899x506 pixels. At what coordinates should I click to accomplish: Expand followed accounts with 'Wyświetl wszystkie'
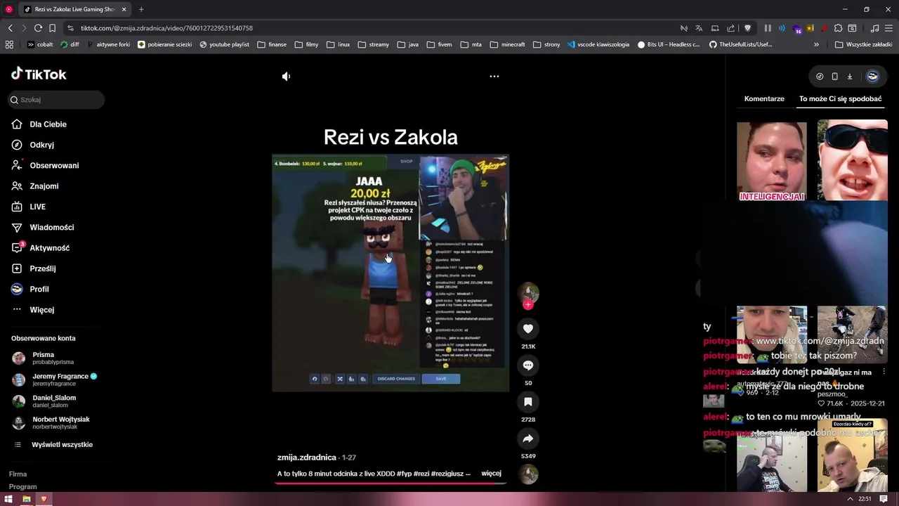[x=62, y=445]
